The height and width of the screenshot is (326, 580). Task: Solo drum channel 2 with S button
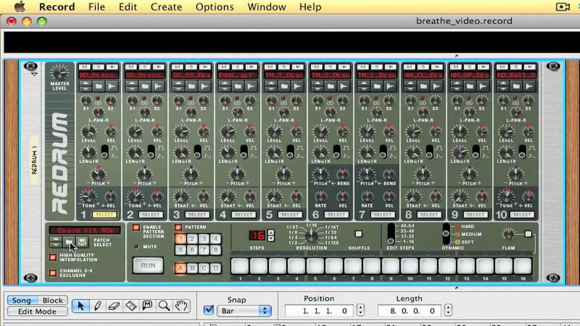145,67
